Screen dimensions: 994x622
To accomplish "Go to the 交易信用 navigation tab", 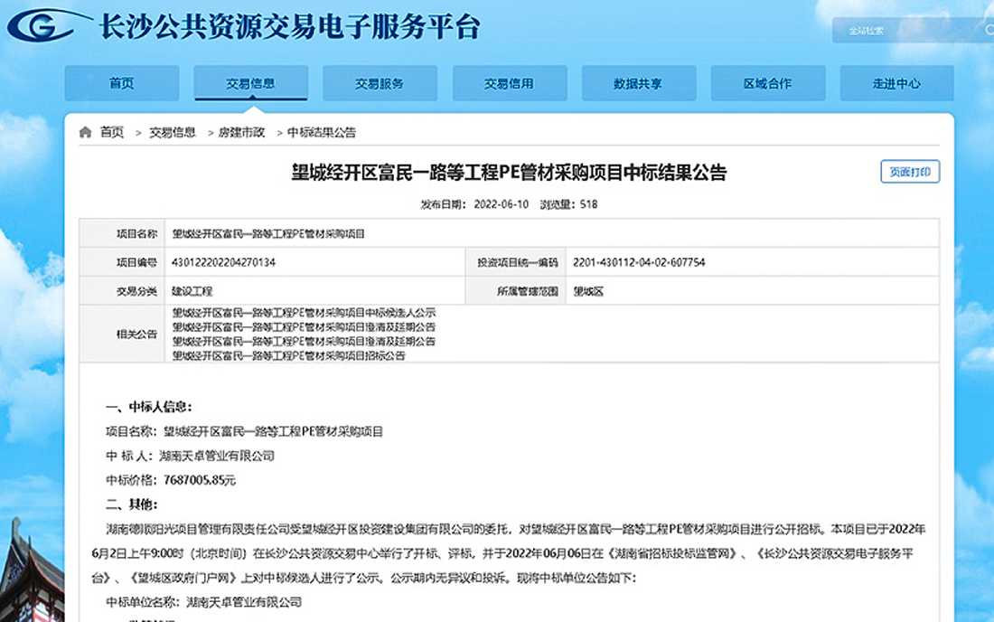I will (x=509, y=83).
